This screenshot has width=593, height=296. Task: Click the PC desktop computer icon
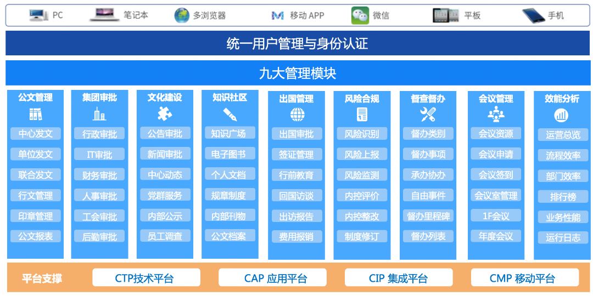point(38,15)
